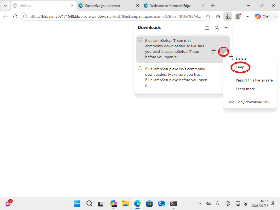Expand the tab actions chevron menu
Image resolution: width=280 pixels, height=210 pixels.
point(5,5)
